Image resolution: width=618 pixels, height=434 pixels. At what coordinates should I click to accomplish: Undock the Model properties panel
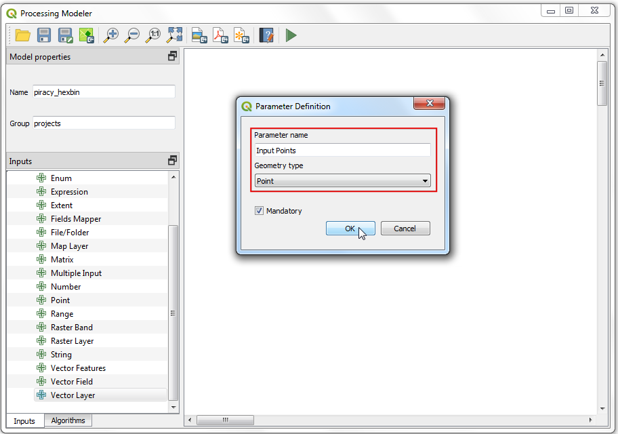click(x=173, y=57)
